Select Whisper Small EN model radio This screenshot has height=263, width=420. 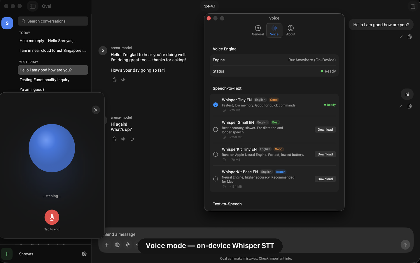click(x=216, y=129)
